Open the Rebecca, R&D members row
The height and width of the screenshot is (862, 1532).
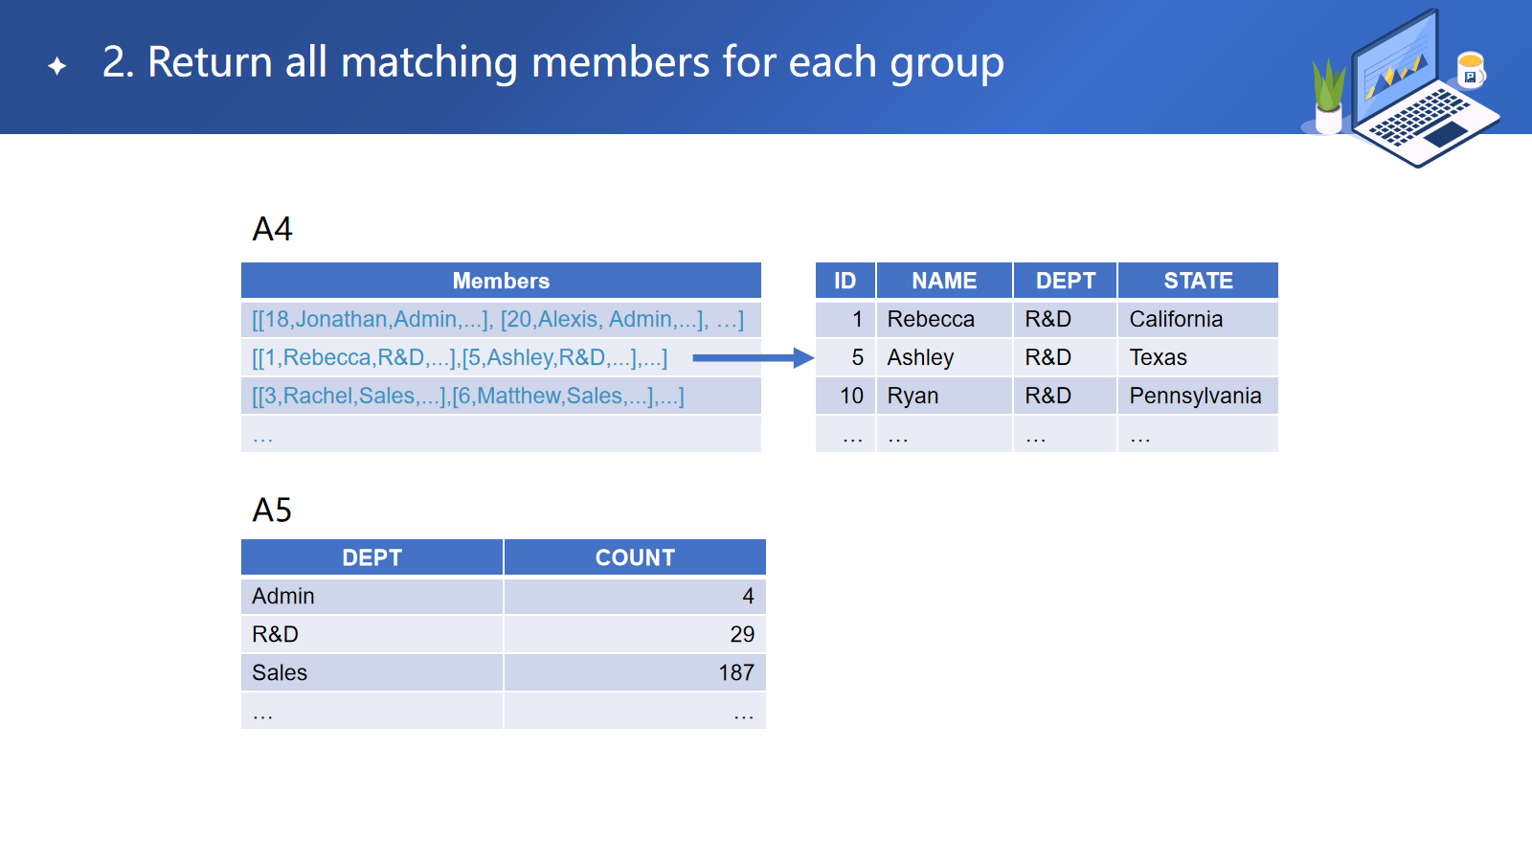pyautogui.click(x=460, y=358)
